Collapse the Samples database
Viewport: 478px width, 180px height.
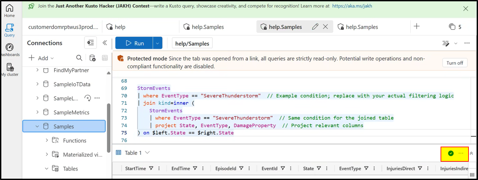[x=37, y=126]
